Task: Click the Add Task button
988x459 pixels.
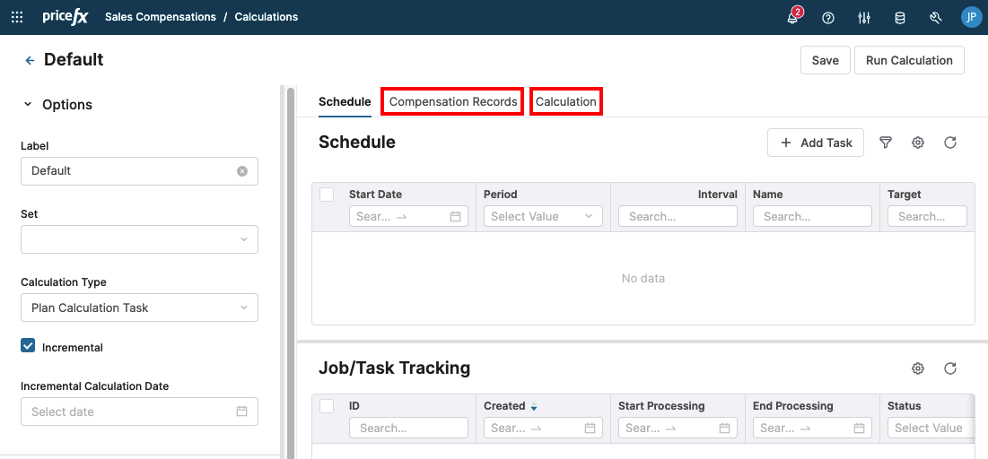Action: pos(816,143)
